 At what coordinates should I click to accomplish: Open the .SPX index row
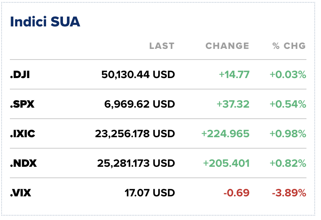point(22,104)
